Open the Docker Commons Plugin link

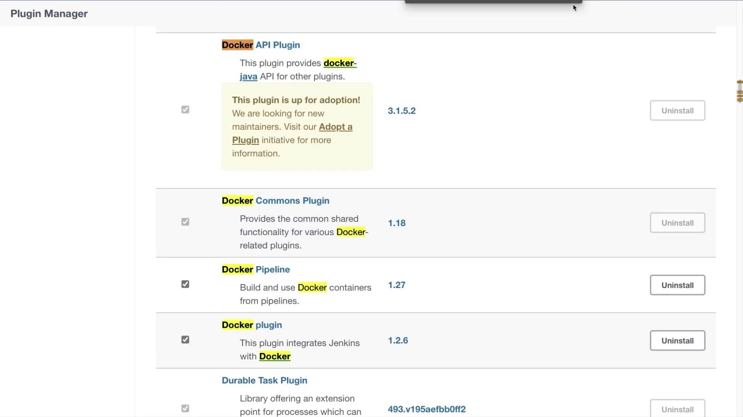(276, 201)
